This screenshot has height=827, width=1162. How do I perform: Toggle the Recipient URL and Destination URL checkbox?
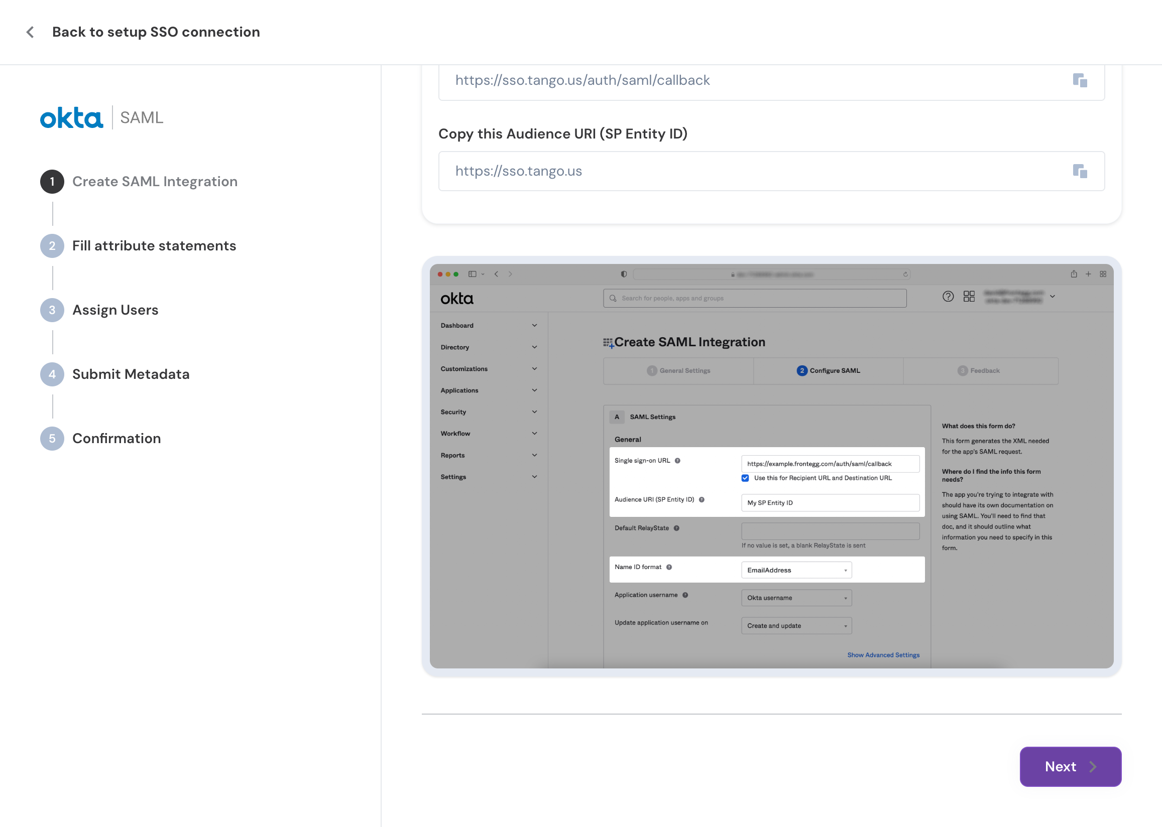[745, 478]
